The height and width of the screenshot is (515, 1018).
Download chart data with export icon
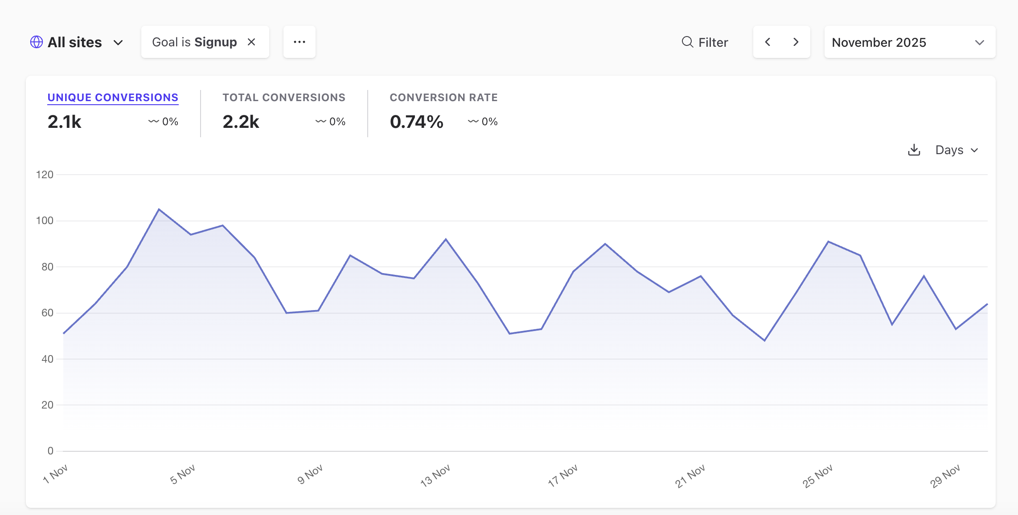tap(914, 150)
